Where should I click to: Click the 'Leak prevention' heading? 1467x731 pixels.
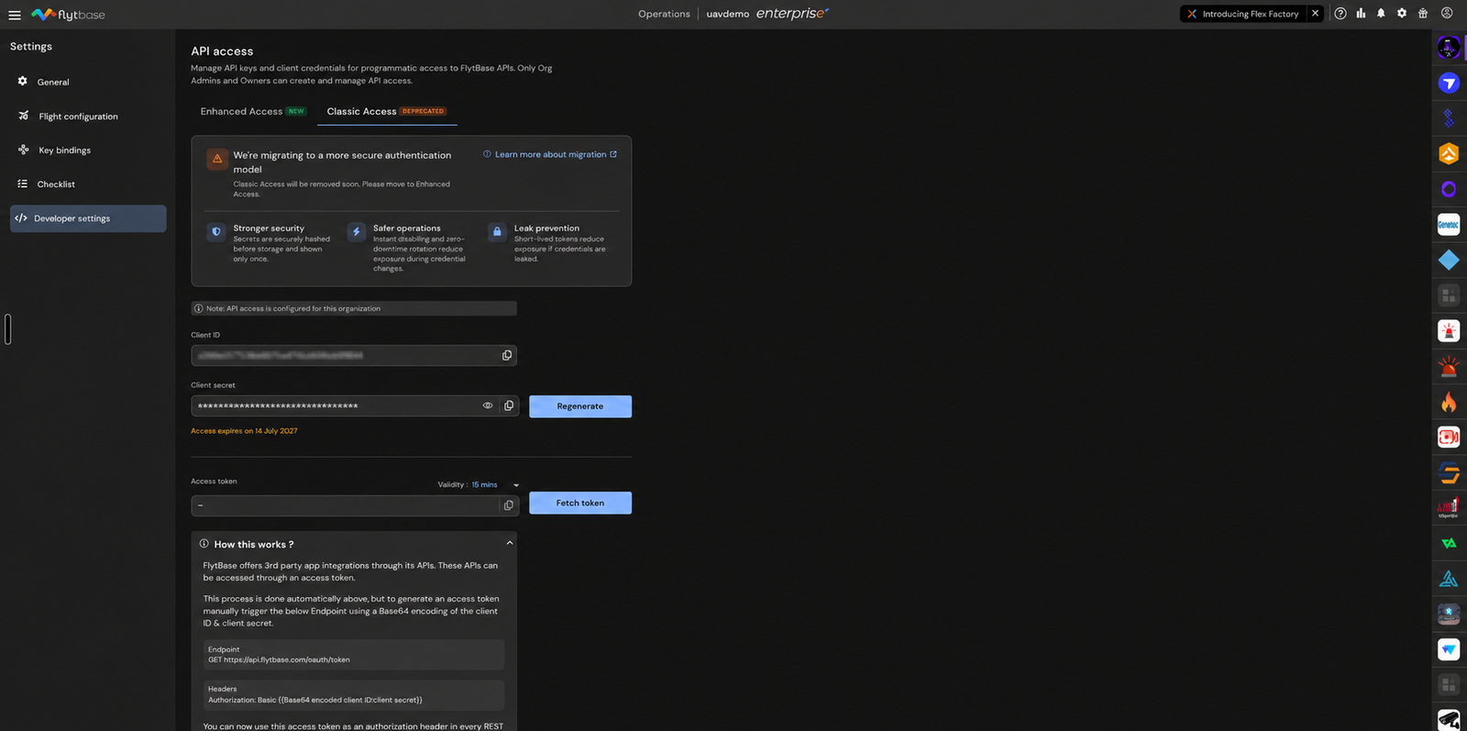(x=546, y=228)
